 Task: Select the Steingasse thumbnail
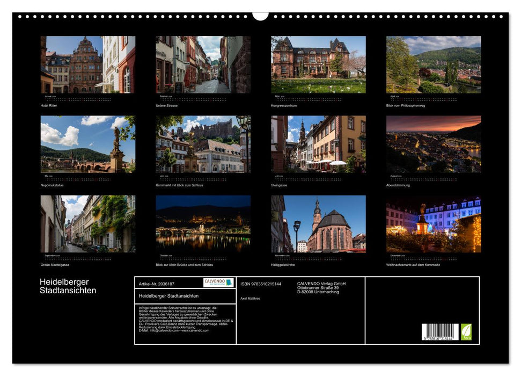(318, 144)
